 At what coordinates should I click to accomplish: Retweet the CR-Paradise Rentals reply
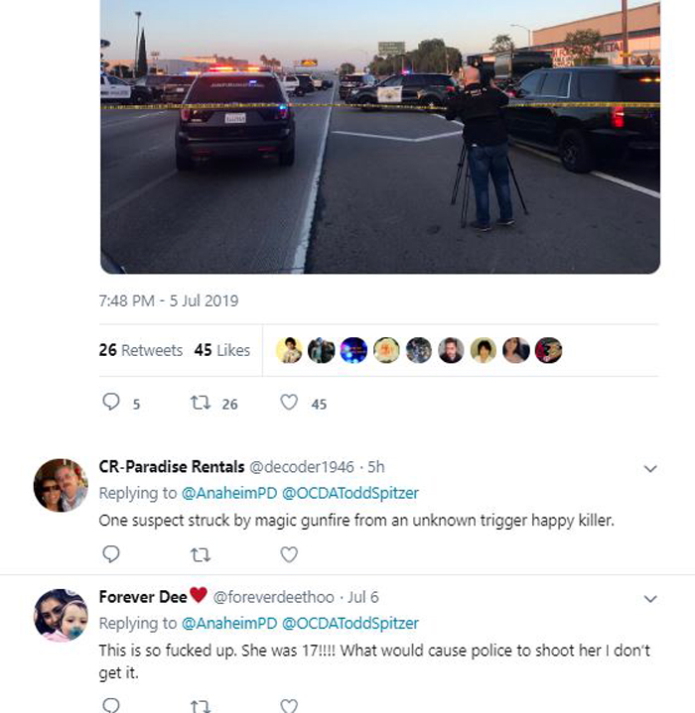coord(201,554)
